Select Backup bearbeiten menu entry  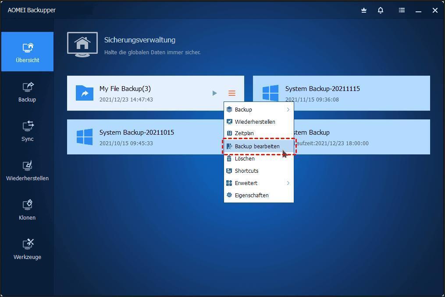pyautogui.click(x=259, y=147)
